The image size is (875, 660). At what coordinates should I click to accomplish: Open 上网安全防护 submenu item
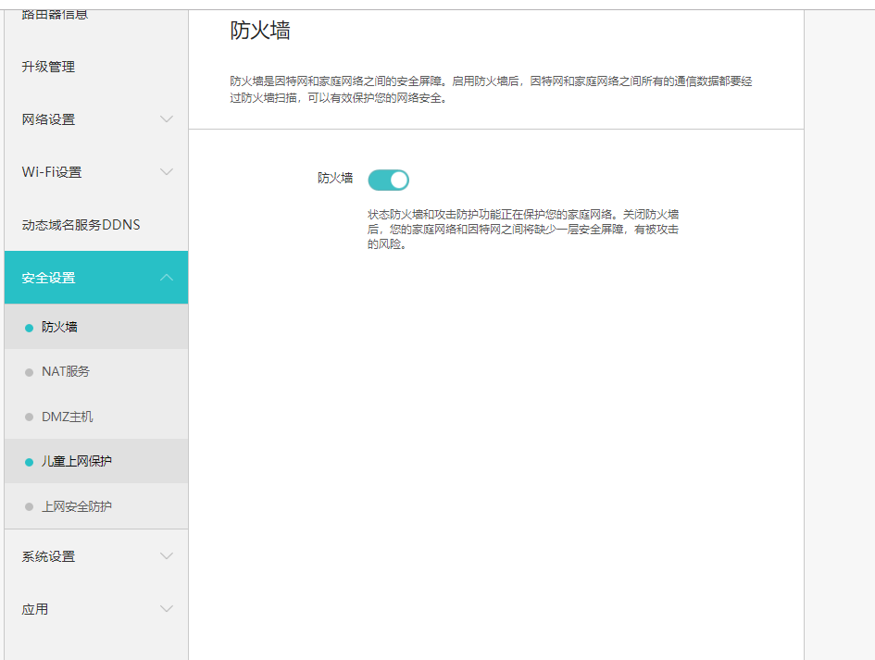[x=77, y=506]
